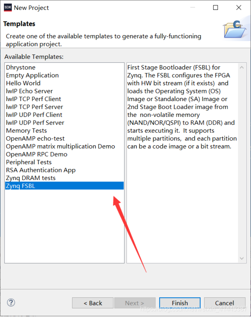
Task: Pick the lwIP Echo Server template
Action: 29,91
